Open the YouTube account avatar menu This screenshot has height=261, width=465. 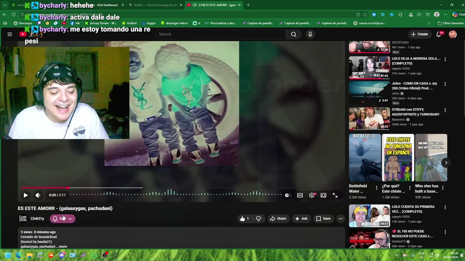tap(453, 34)
